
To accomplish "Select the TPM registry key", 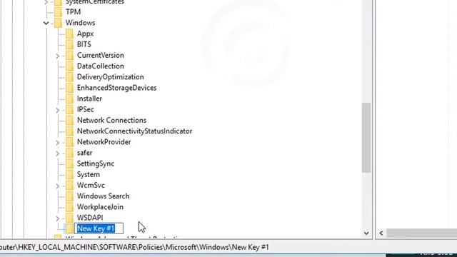I will pyautogui.click(x=73, y=12).
